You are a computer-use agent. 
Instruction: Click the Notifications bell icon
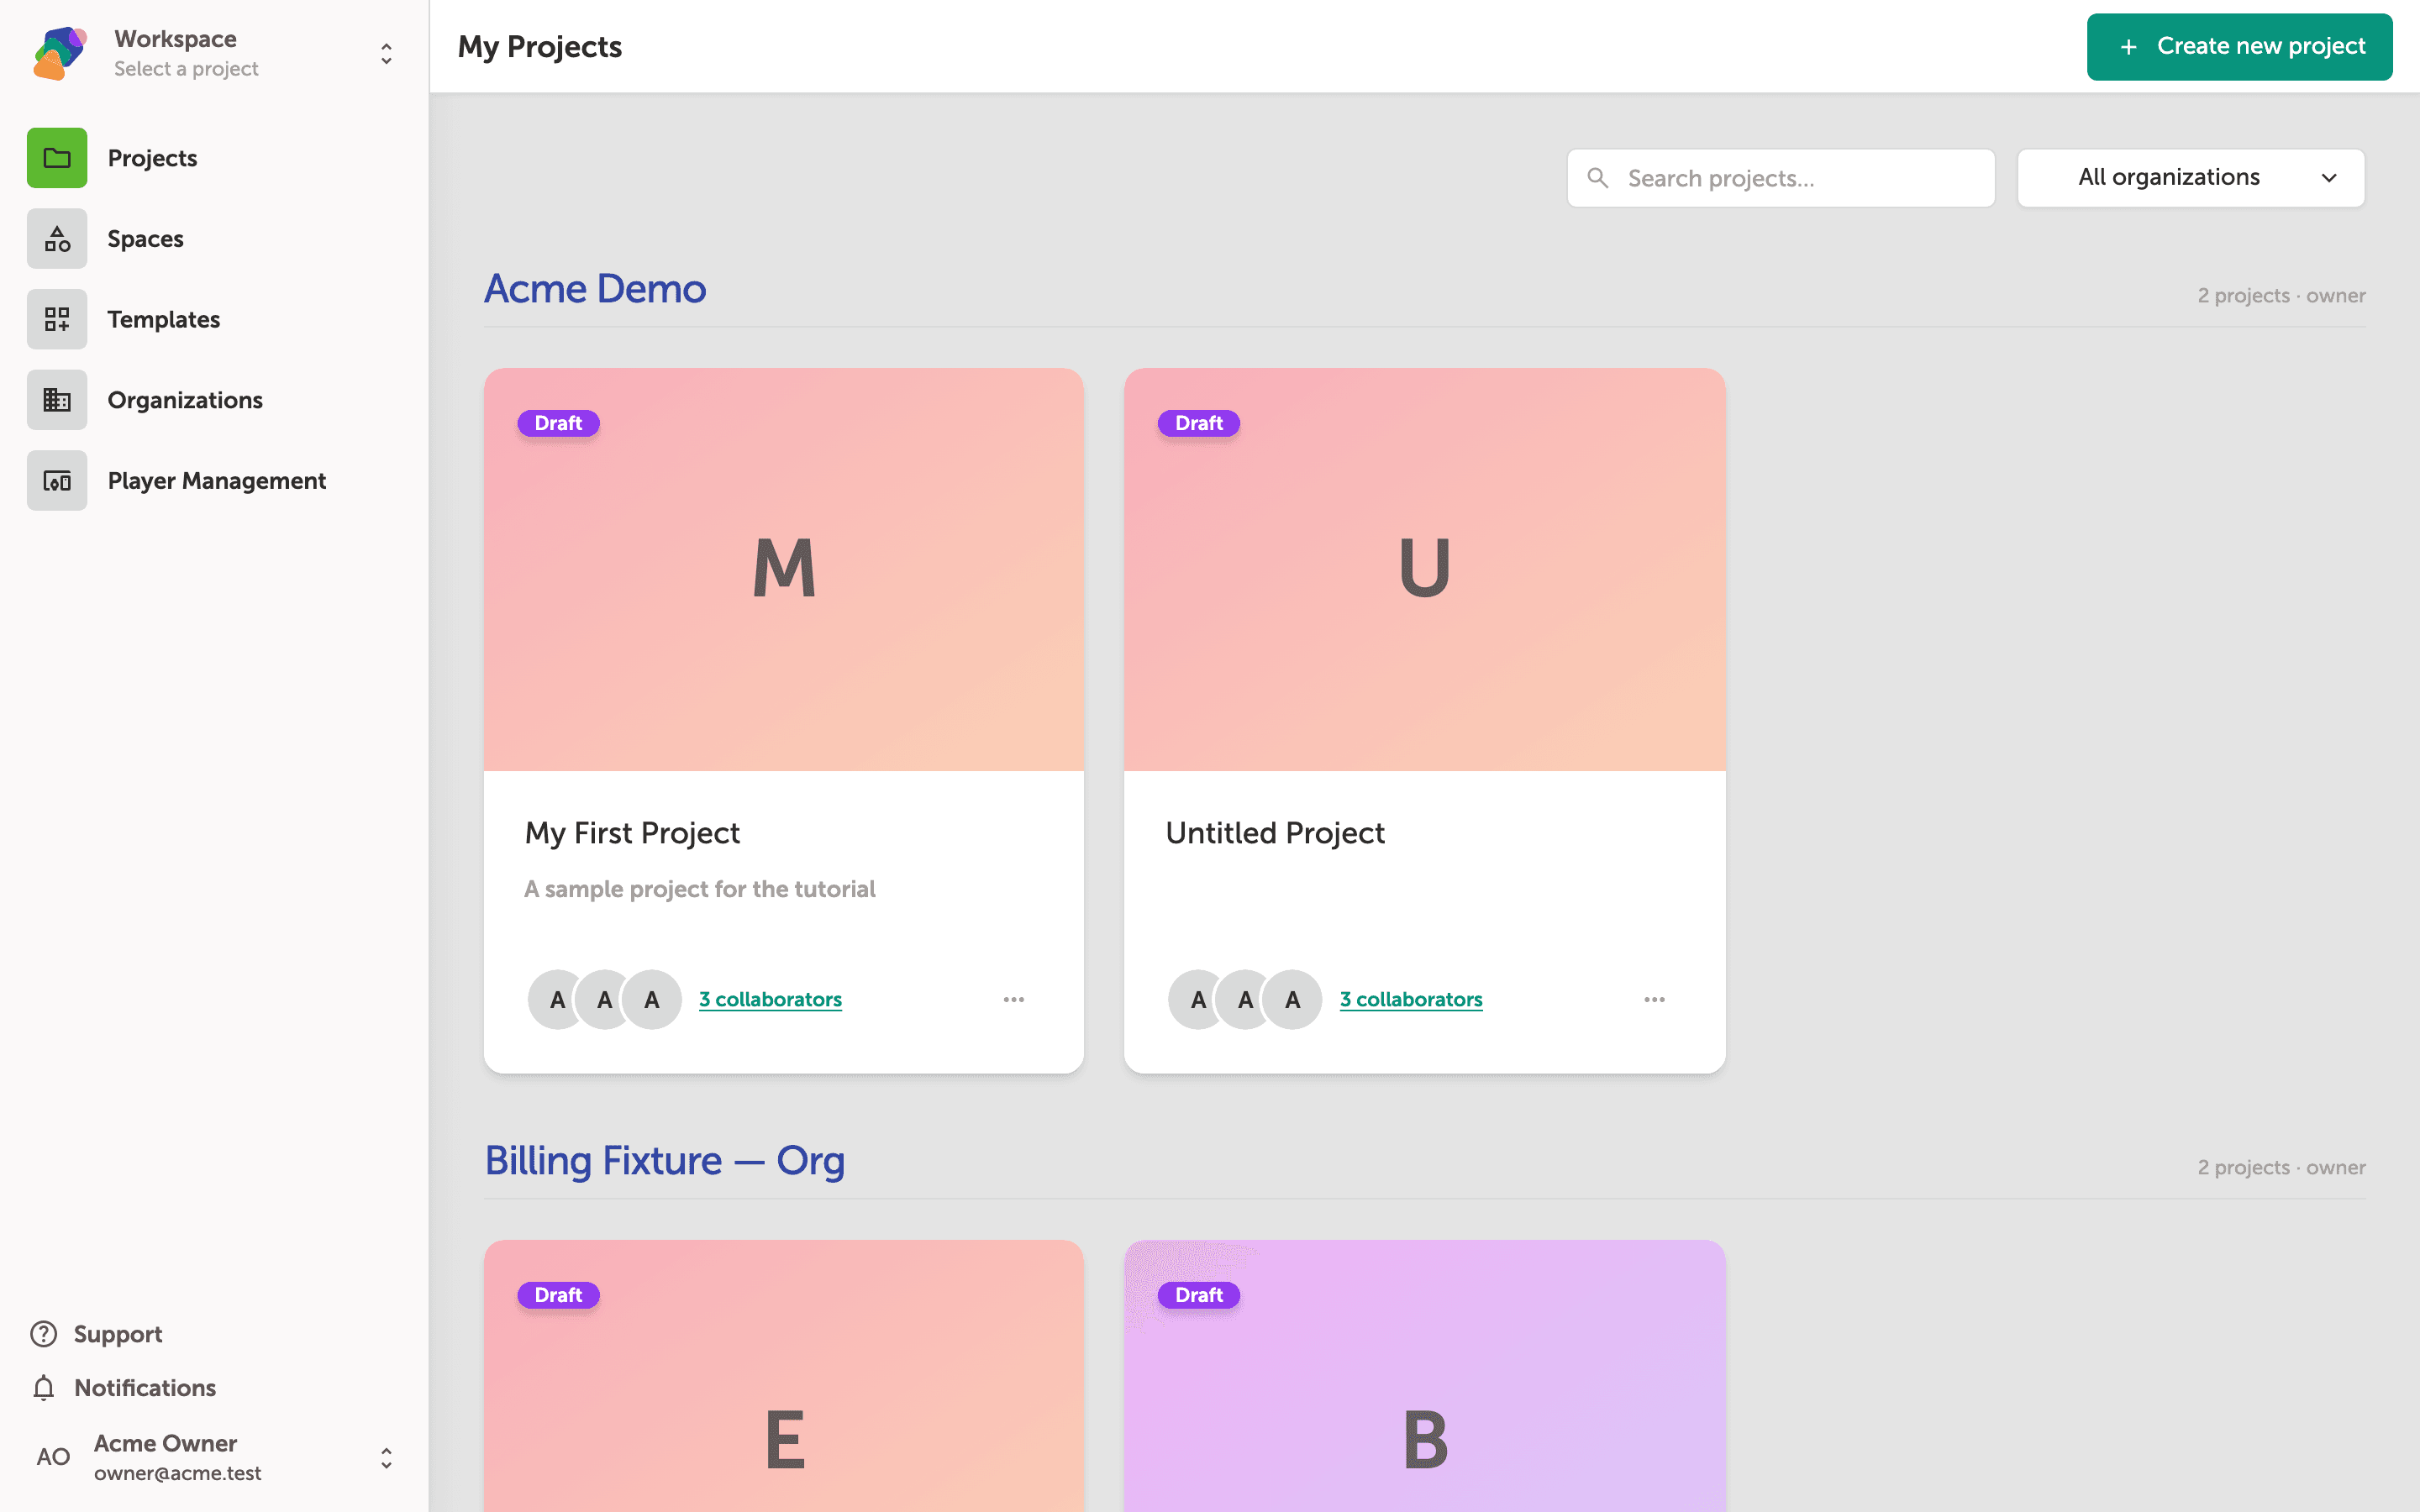click(43, 1388)
